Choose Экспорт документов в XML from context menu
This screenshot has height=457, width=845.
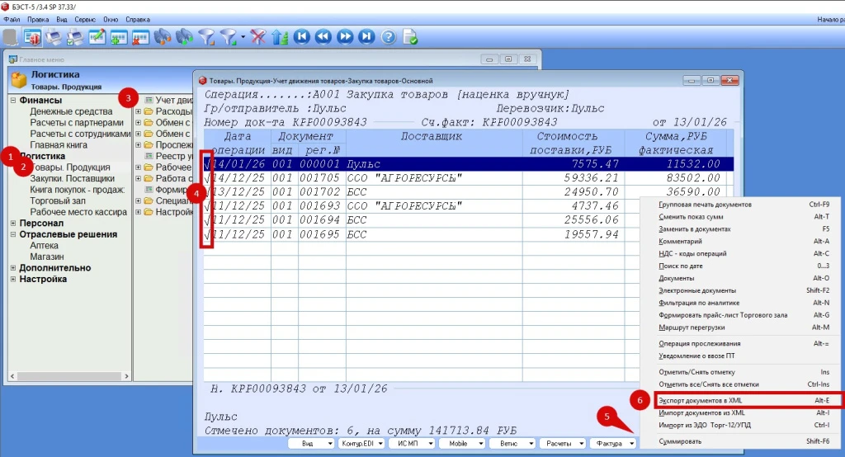(701, 400)
